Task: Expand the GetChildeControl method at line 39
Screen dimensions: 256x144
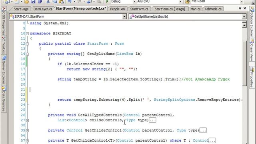Action: (28, 131)
